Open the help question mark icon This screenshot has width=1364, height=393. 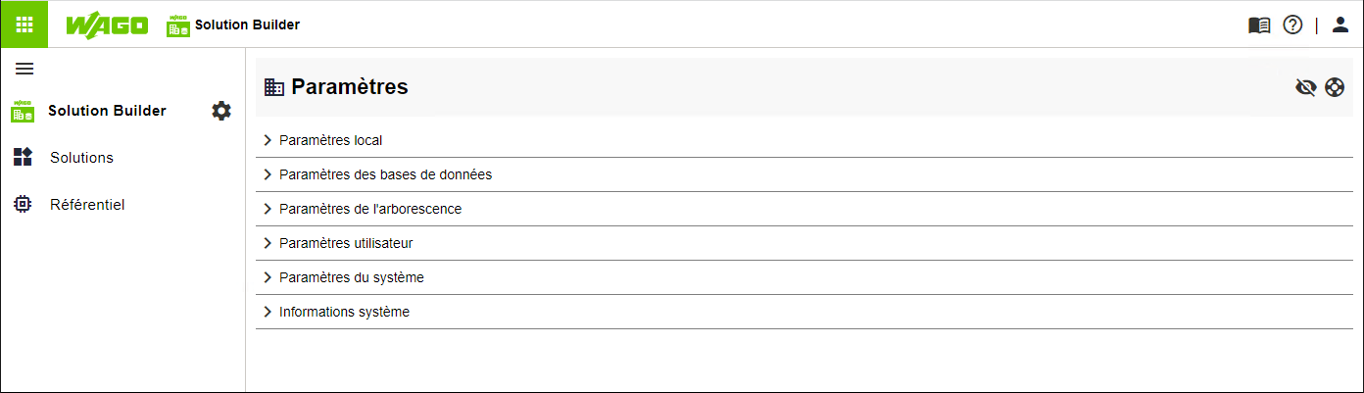click(x=1292, y=25)
